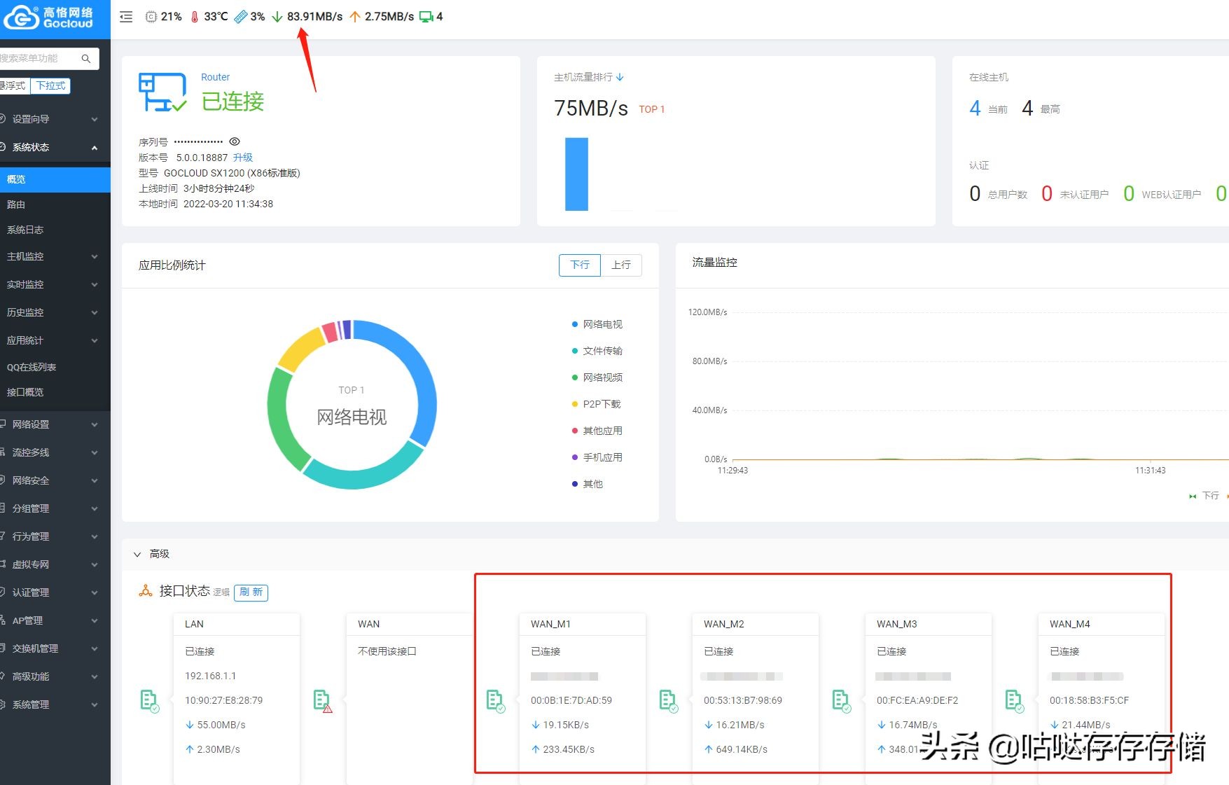Switch application statistics to 上行
The image size is (1229, 785).
click(x=621, y=265)
